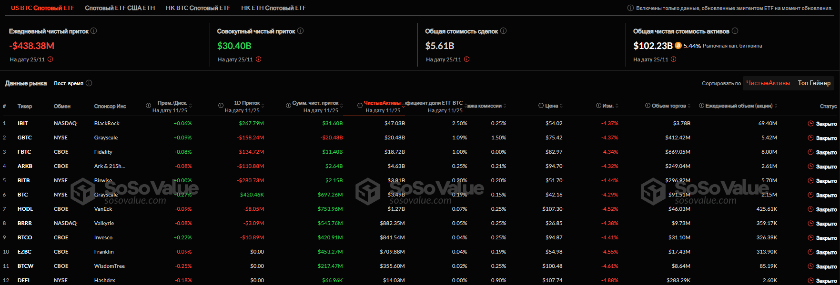Image resolution: width=840 pixels, height=285 pixels.
Task: Sort by Прем./Диск. column arrows
Action: coord(191,106)
